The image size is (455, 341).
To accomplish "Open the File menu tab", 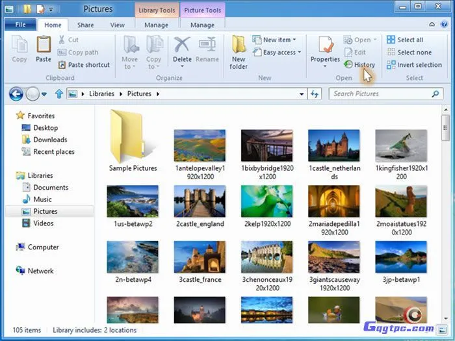I will (21, 25).
